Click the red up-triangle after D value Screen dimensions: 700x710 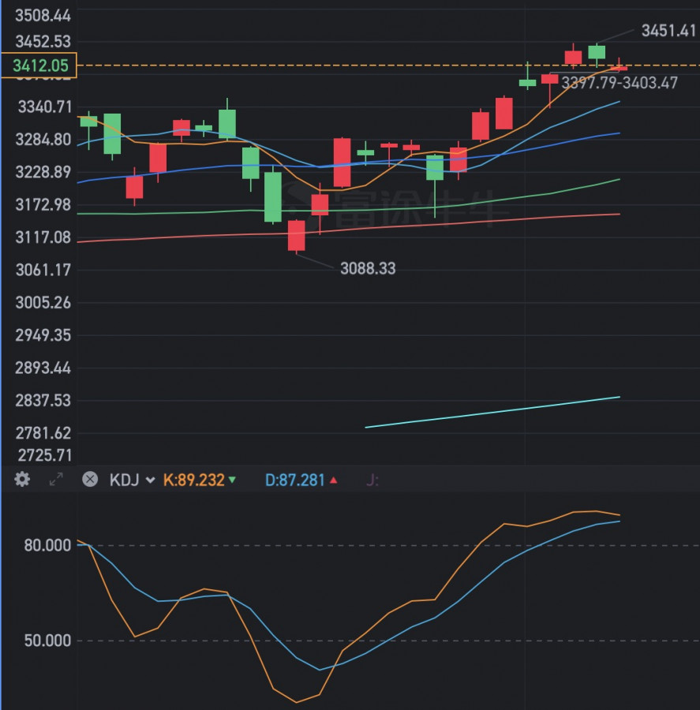[x=333, y=480]
